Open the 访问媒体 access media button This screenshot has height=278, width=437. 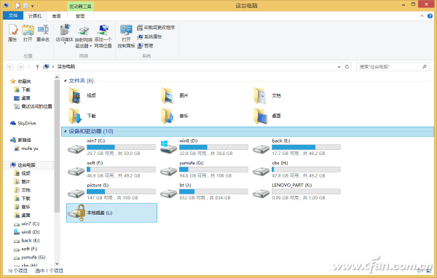point(64,34)
